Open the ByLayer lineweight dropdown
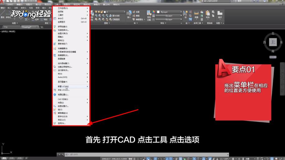Viewport: 285px width, 160px height. click(169, 16)
